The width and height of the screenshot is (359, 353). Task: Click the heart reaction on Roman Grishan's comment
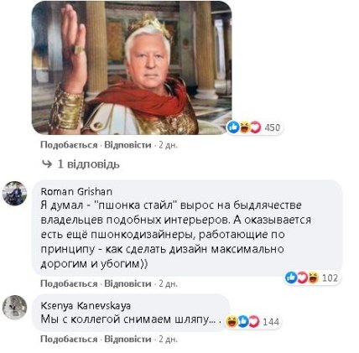[302, 278]
